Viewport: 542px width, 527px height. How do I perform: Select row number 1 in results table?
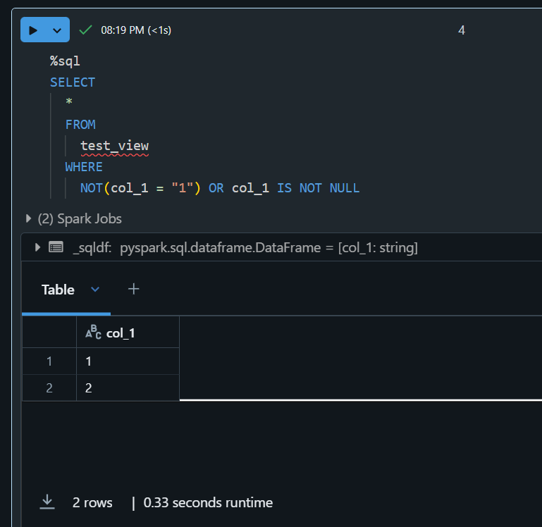point(49,361)
